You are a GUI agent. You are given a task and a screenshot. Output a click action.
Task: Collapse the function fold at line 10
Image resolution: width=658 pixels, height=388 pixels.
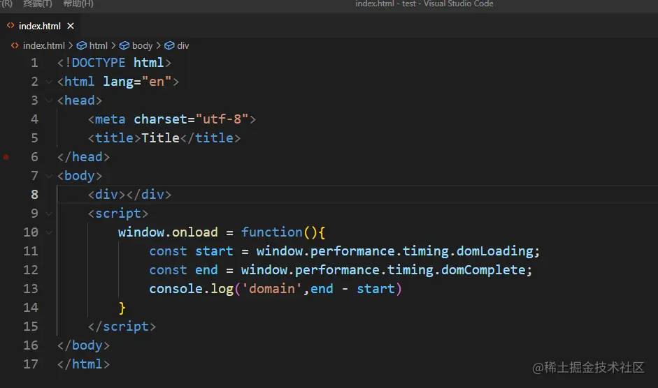(49, 232)
